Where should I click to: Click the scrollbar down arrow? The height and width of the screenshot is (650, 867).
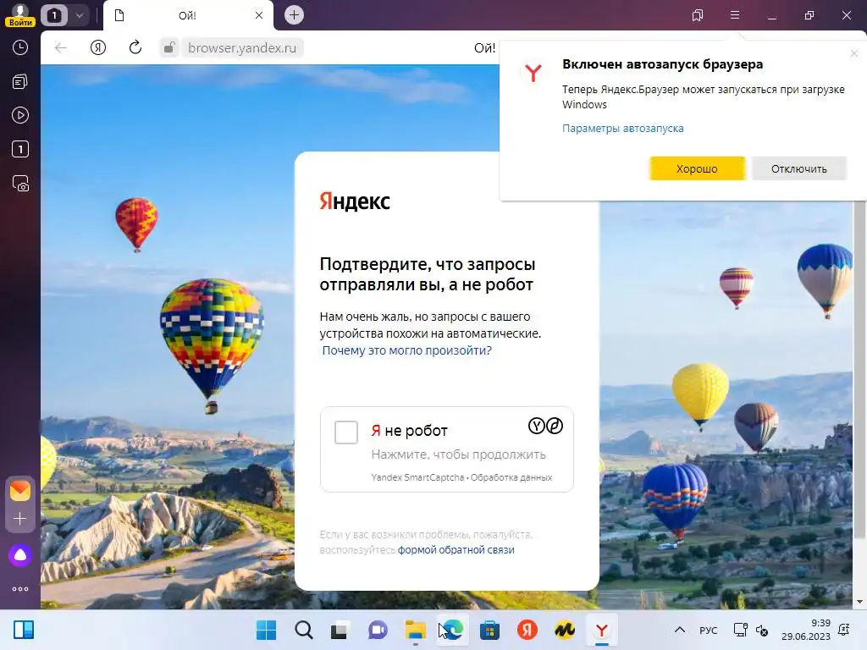pos(859,602)
